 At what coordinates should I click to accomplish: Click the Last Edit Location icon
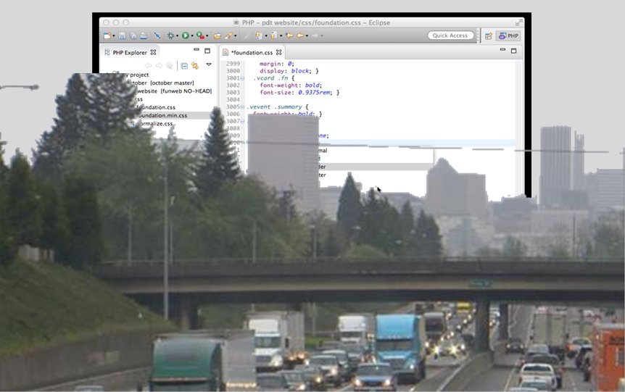pyautogui.click(x=289, y=36)
